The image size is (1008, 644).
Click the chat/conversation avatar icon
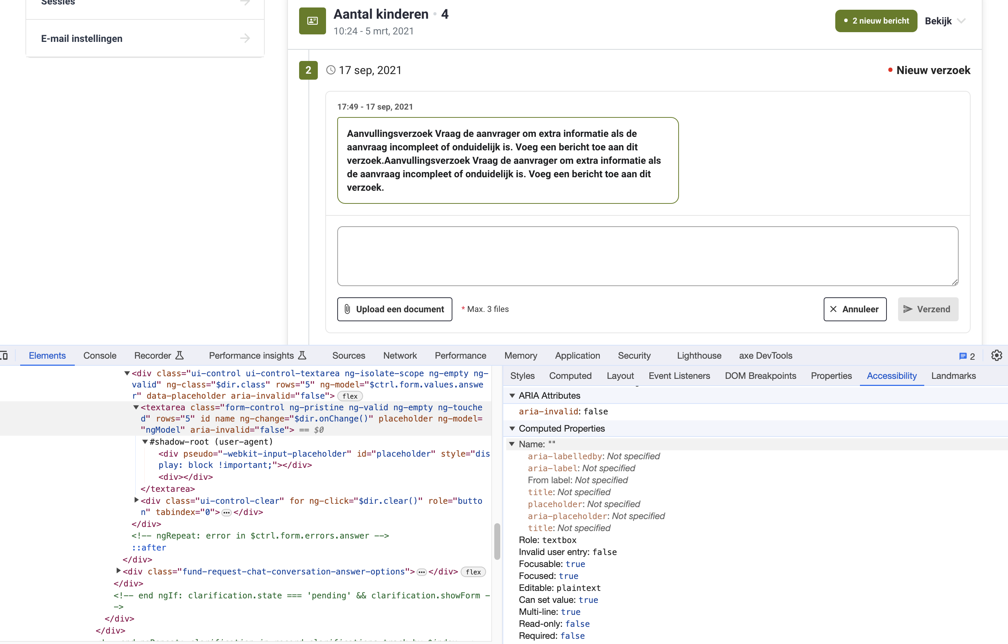[x=311, y=21]
